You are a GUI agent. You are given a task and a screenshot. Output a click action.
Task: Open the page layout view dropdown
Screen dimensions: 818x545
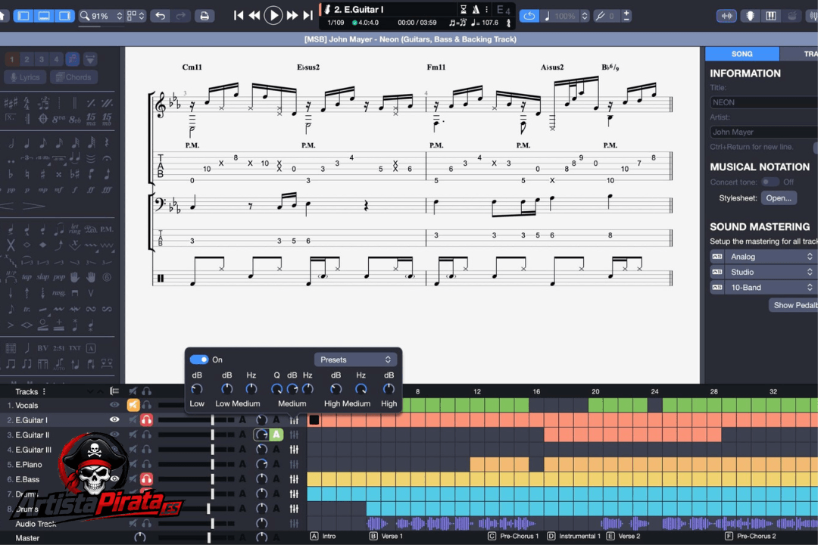click(136, 16)
